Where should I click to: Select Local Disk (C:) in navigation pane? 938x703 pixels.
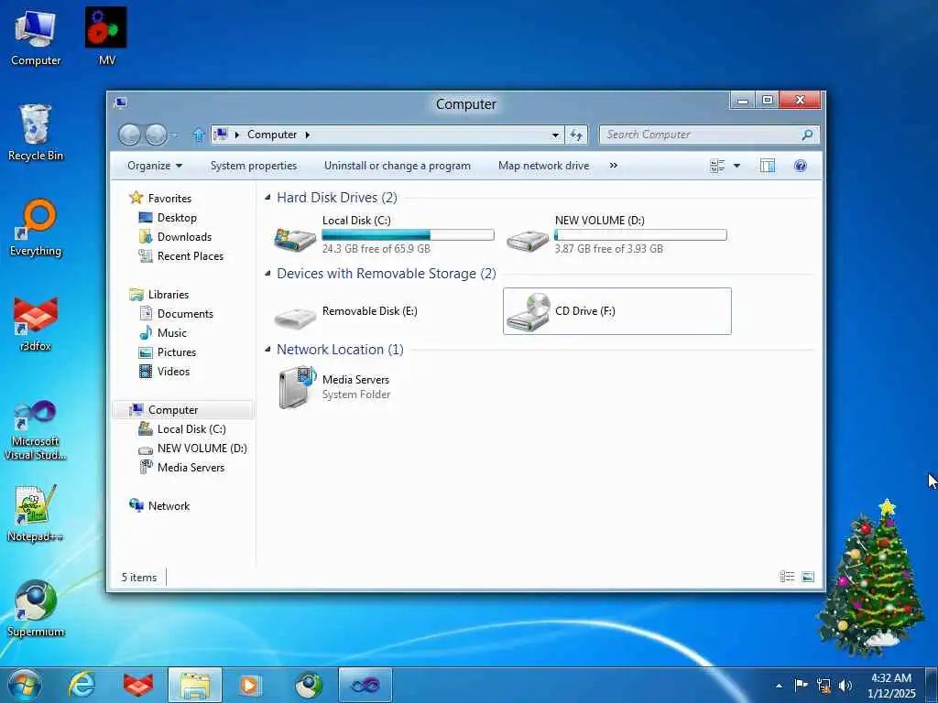pyautogui.click(x=191, y=428)
